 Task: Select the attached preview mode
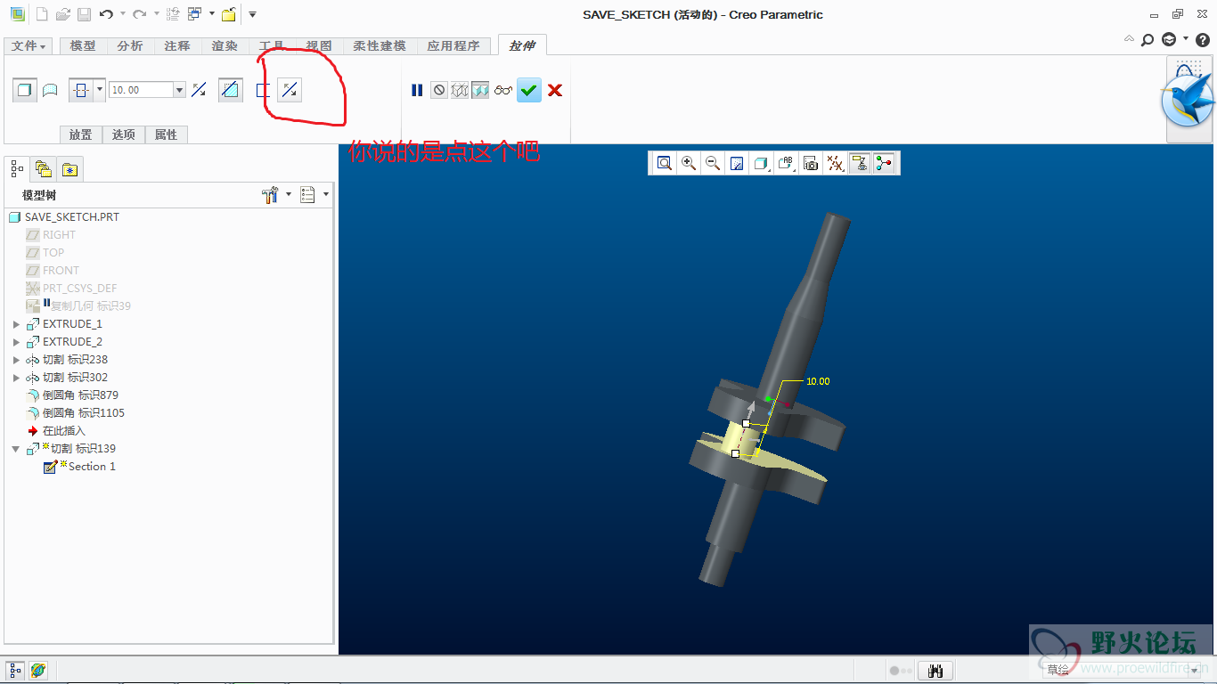[480, 90]
